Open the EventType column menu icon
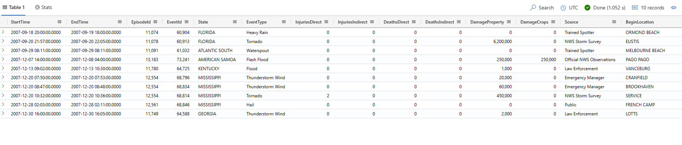Screen dimensions: 682x145 click(x=284, y=22)
